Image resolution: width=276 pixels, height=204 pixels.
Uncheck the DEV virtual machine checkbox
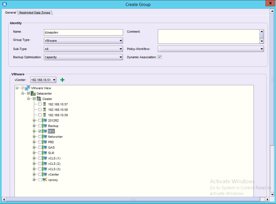(40, 131)
